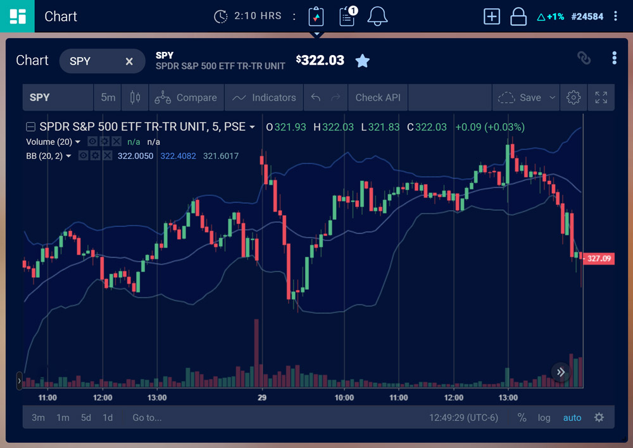The image size is (633, 448).
Task: Open the chart widget kebab menu
Action: pos(615,58)
